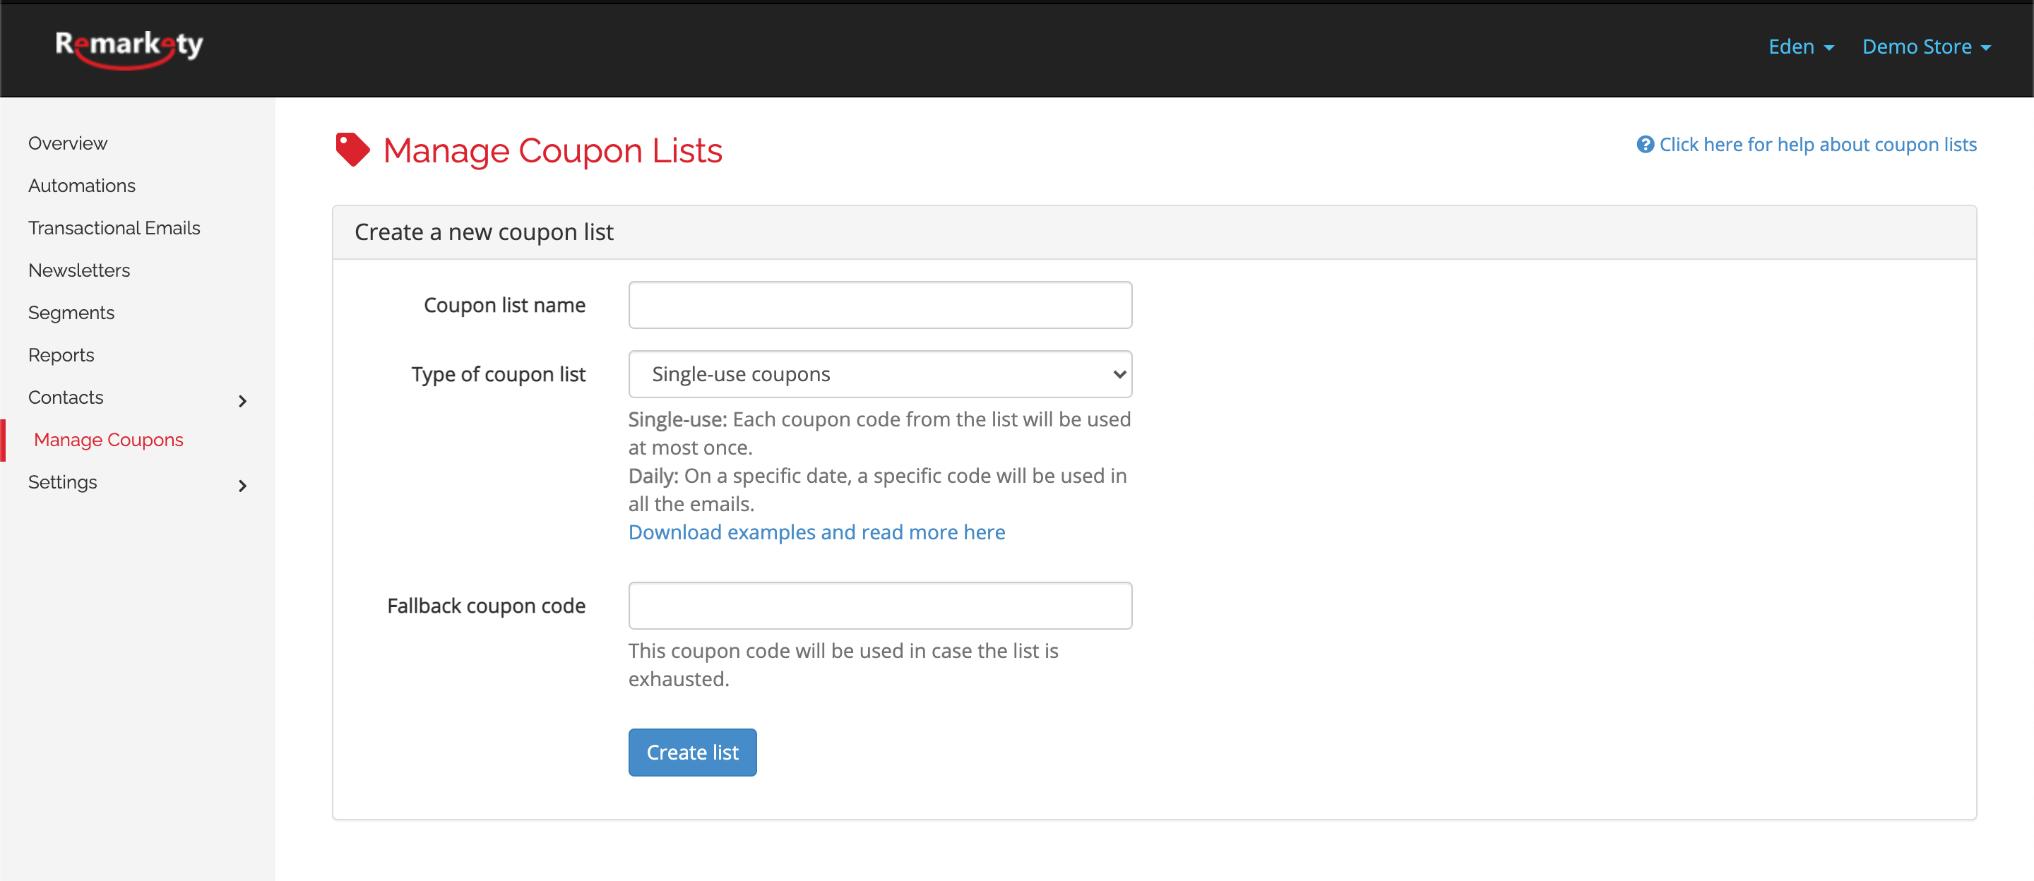
Task: Click the Fallback coupon code label
Action: coord(487,606)
